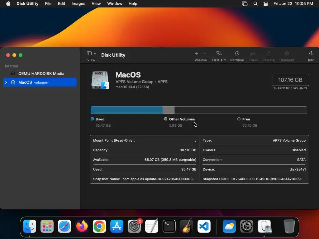This screenshot has width=319, height=239.
Task: Open the Trash in the Dock
Action: pyautogui.click(x=289, y=226)
